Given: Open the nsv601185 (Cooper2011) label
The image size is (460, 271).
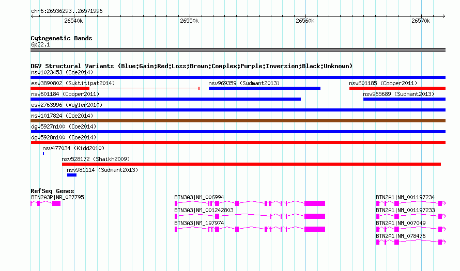Looking at the screenshot, I should click(x=383, y=83).
